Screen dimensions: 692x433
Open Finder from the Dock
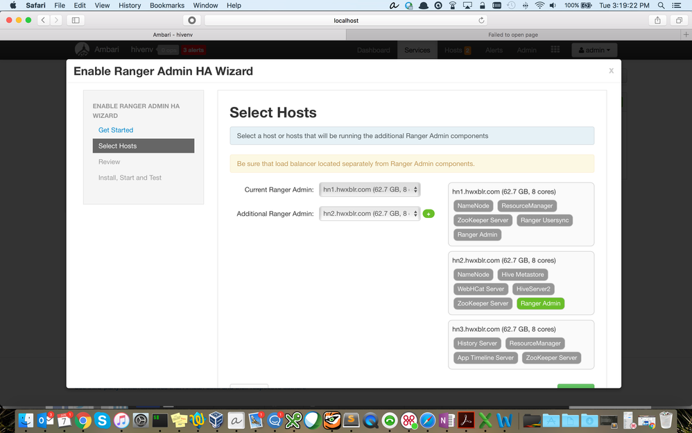[27, 421]
